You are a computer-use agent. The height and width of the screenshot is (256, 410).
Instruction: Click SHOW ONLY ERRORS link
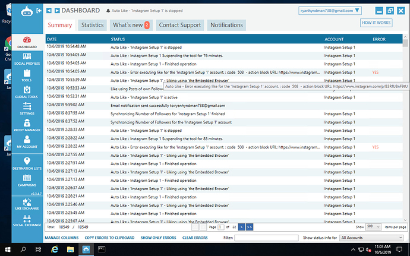coord(158,238)
